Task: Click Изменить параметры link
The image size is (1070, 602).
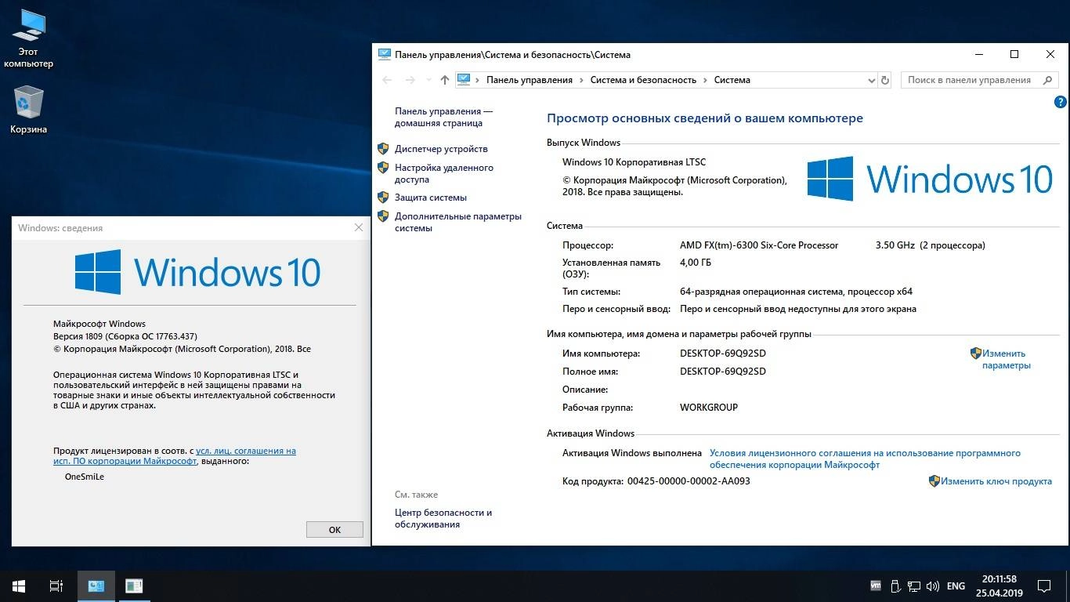Action: pyautogui.click(x=1007, y=359)
